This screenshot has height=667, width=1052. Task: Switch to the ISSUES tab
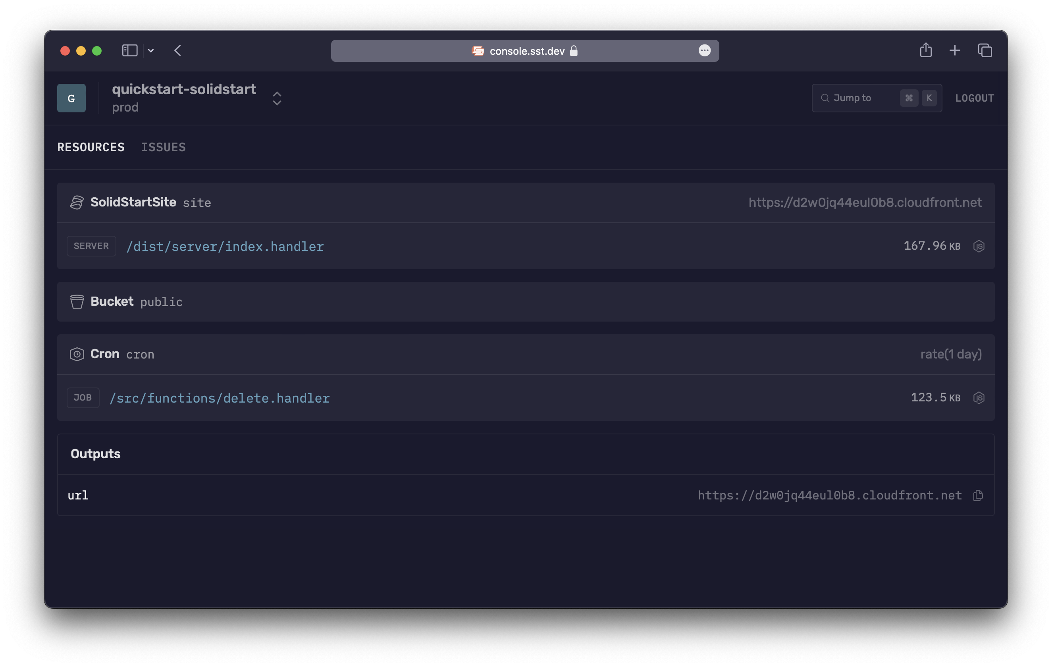pyautogui.click(x=163, y=147)
